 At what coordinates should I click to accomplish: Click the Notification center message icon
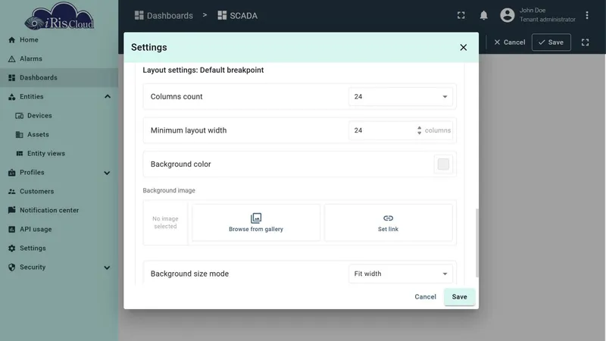[x=11, y=211]
